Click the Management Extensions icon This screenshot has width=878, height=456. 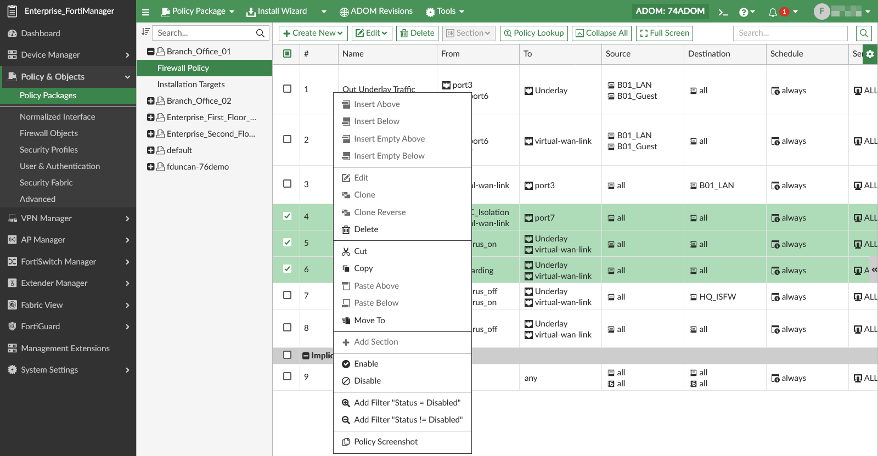pyautogui.click(x=12, y=348)
